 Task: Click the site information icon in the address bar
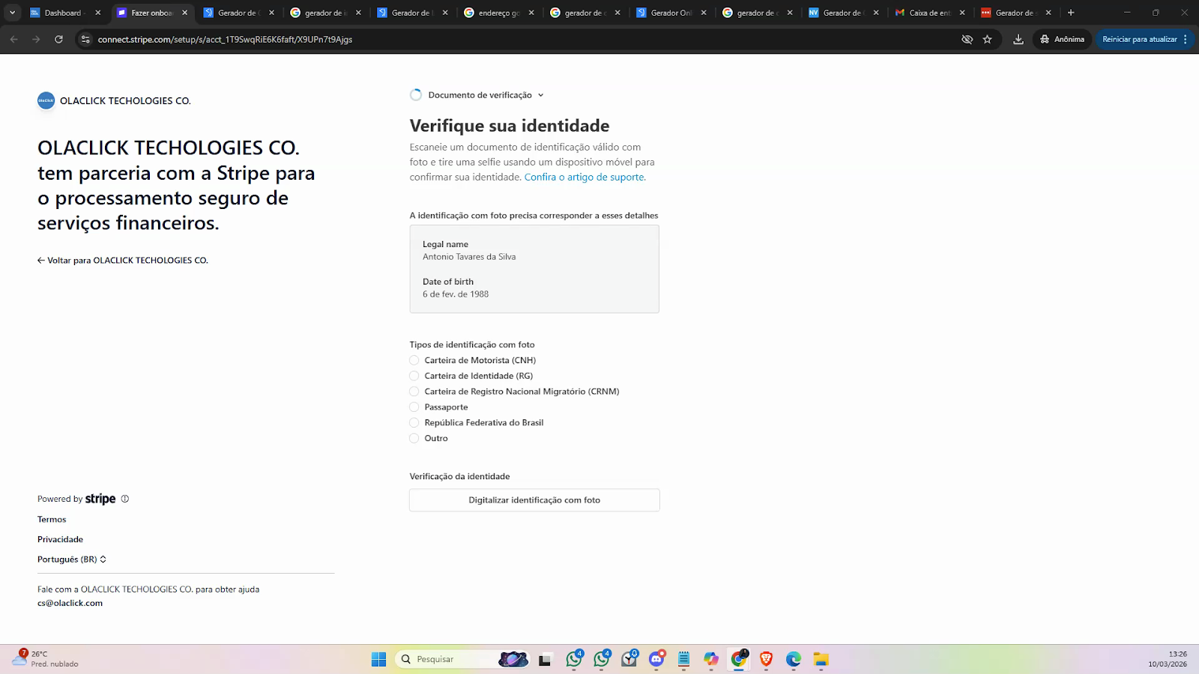[x=85, y=39]
